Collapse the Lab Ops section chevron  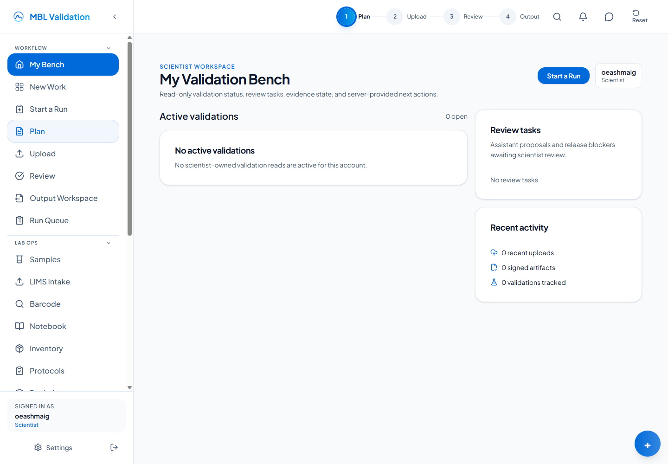pyautogui.click(x=109, y=243)
